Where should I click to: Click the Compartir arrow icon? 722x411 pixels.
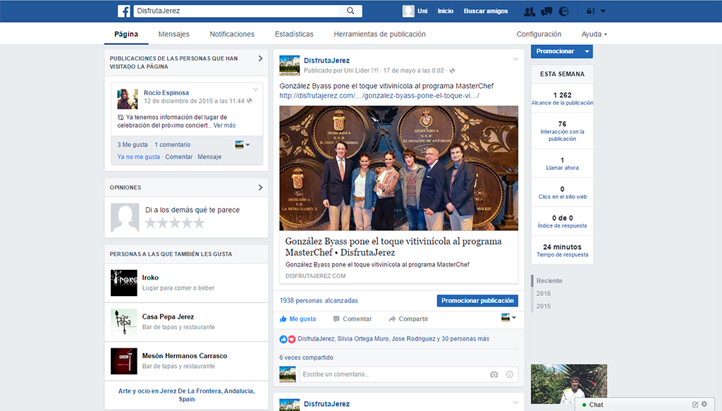click(392, 319)
